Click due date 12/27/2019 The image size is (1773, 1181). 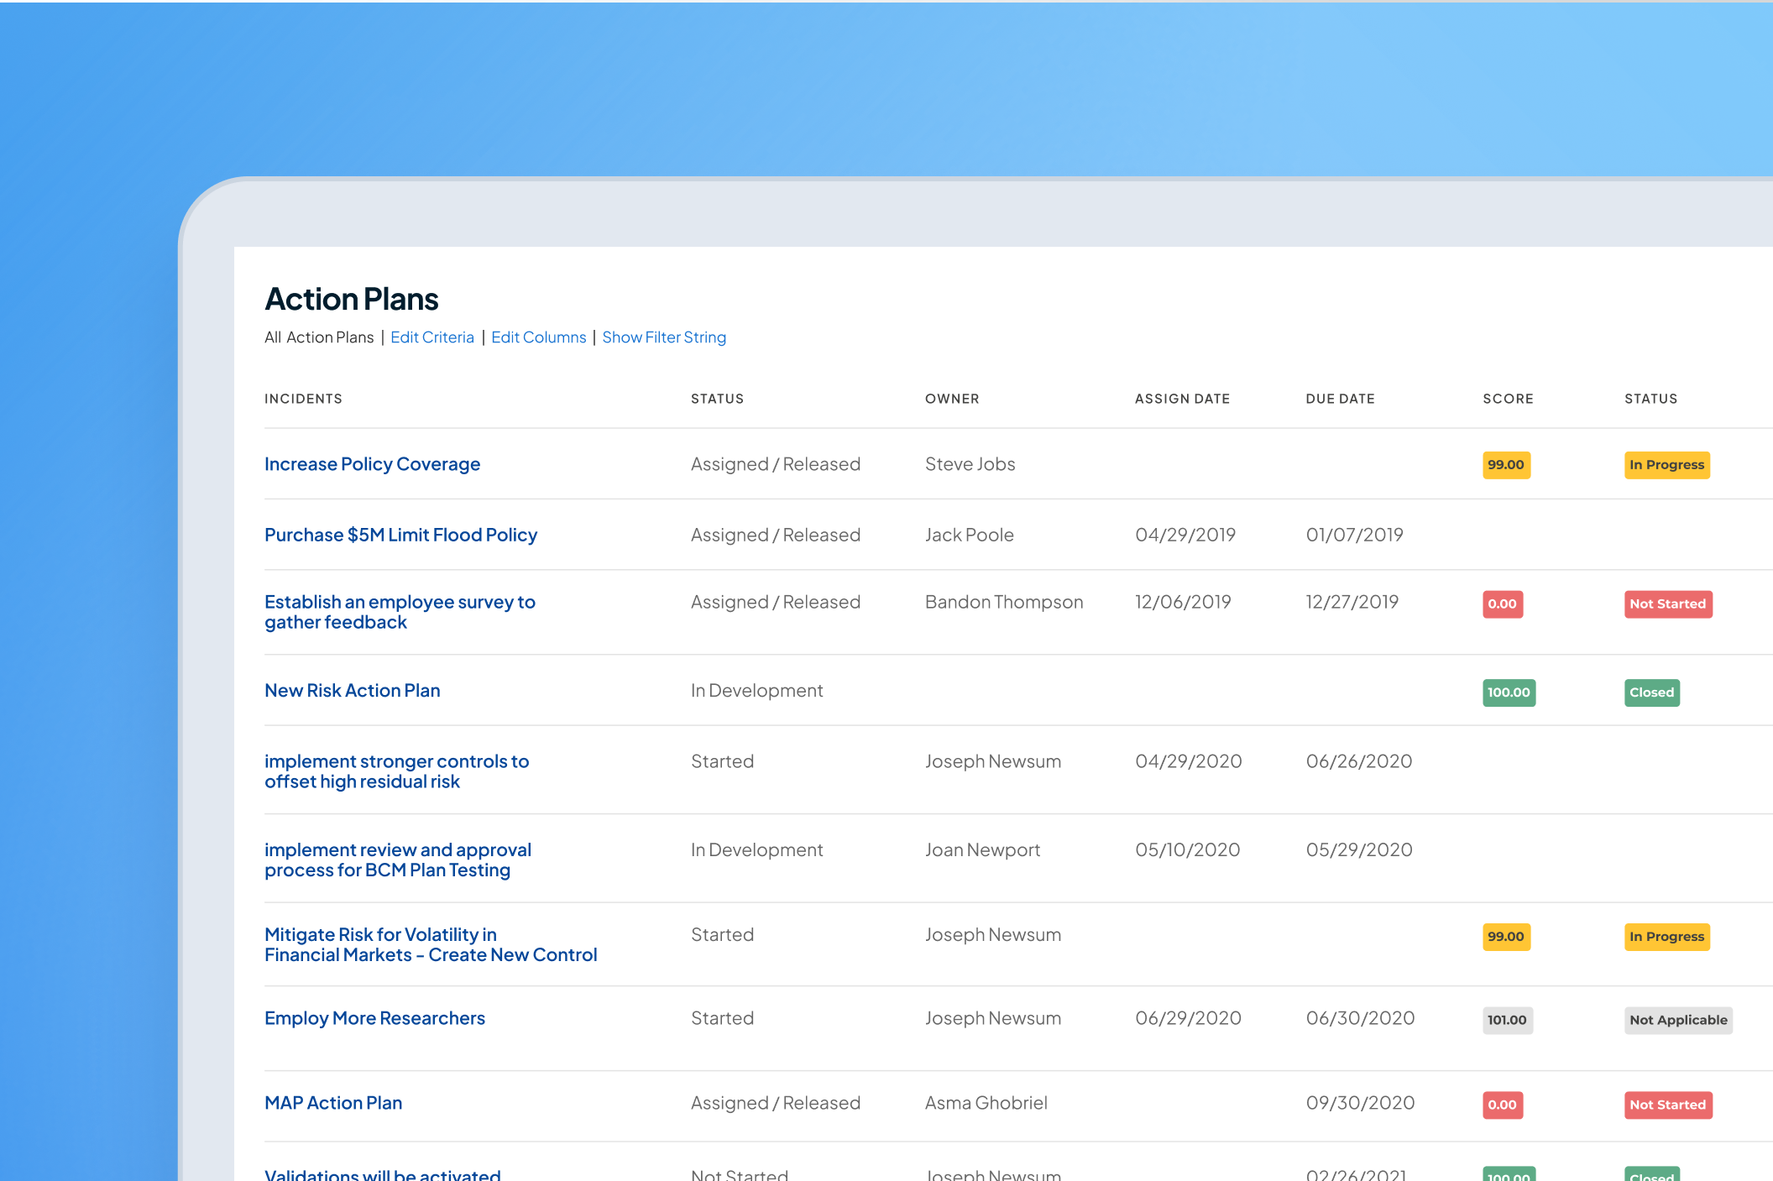click(1352, 602)
